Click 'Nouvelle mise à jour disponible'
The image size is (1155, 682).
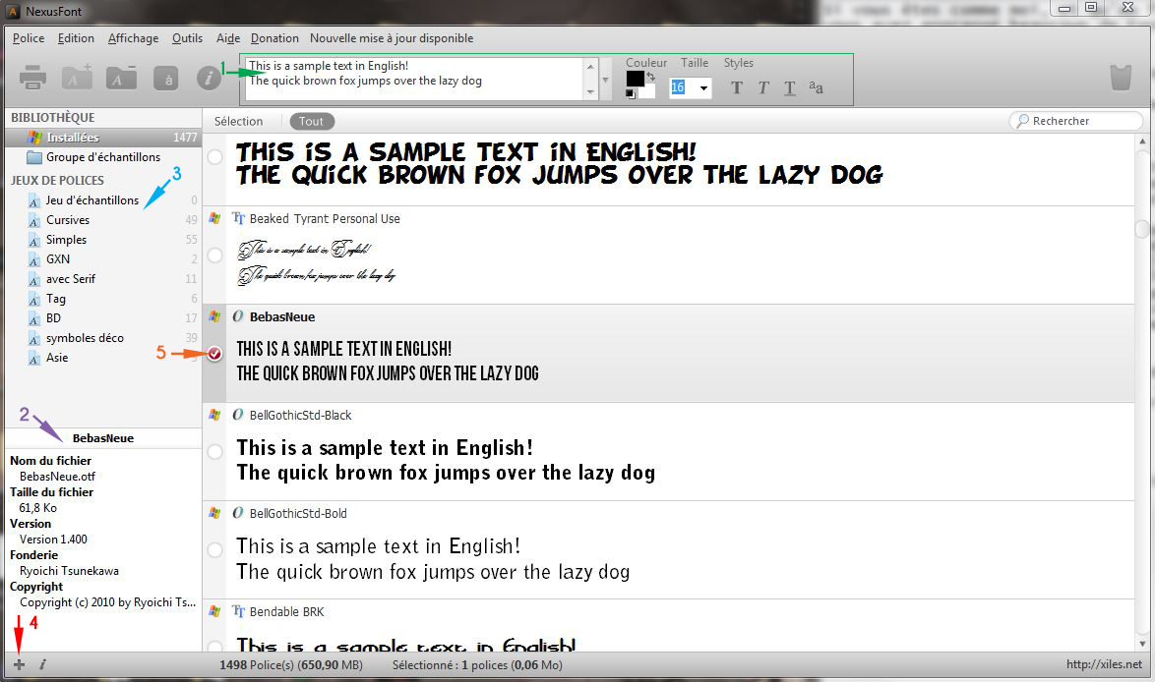pos(392,38)
